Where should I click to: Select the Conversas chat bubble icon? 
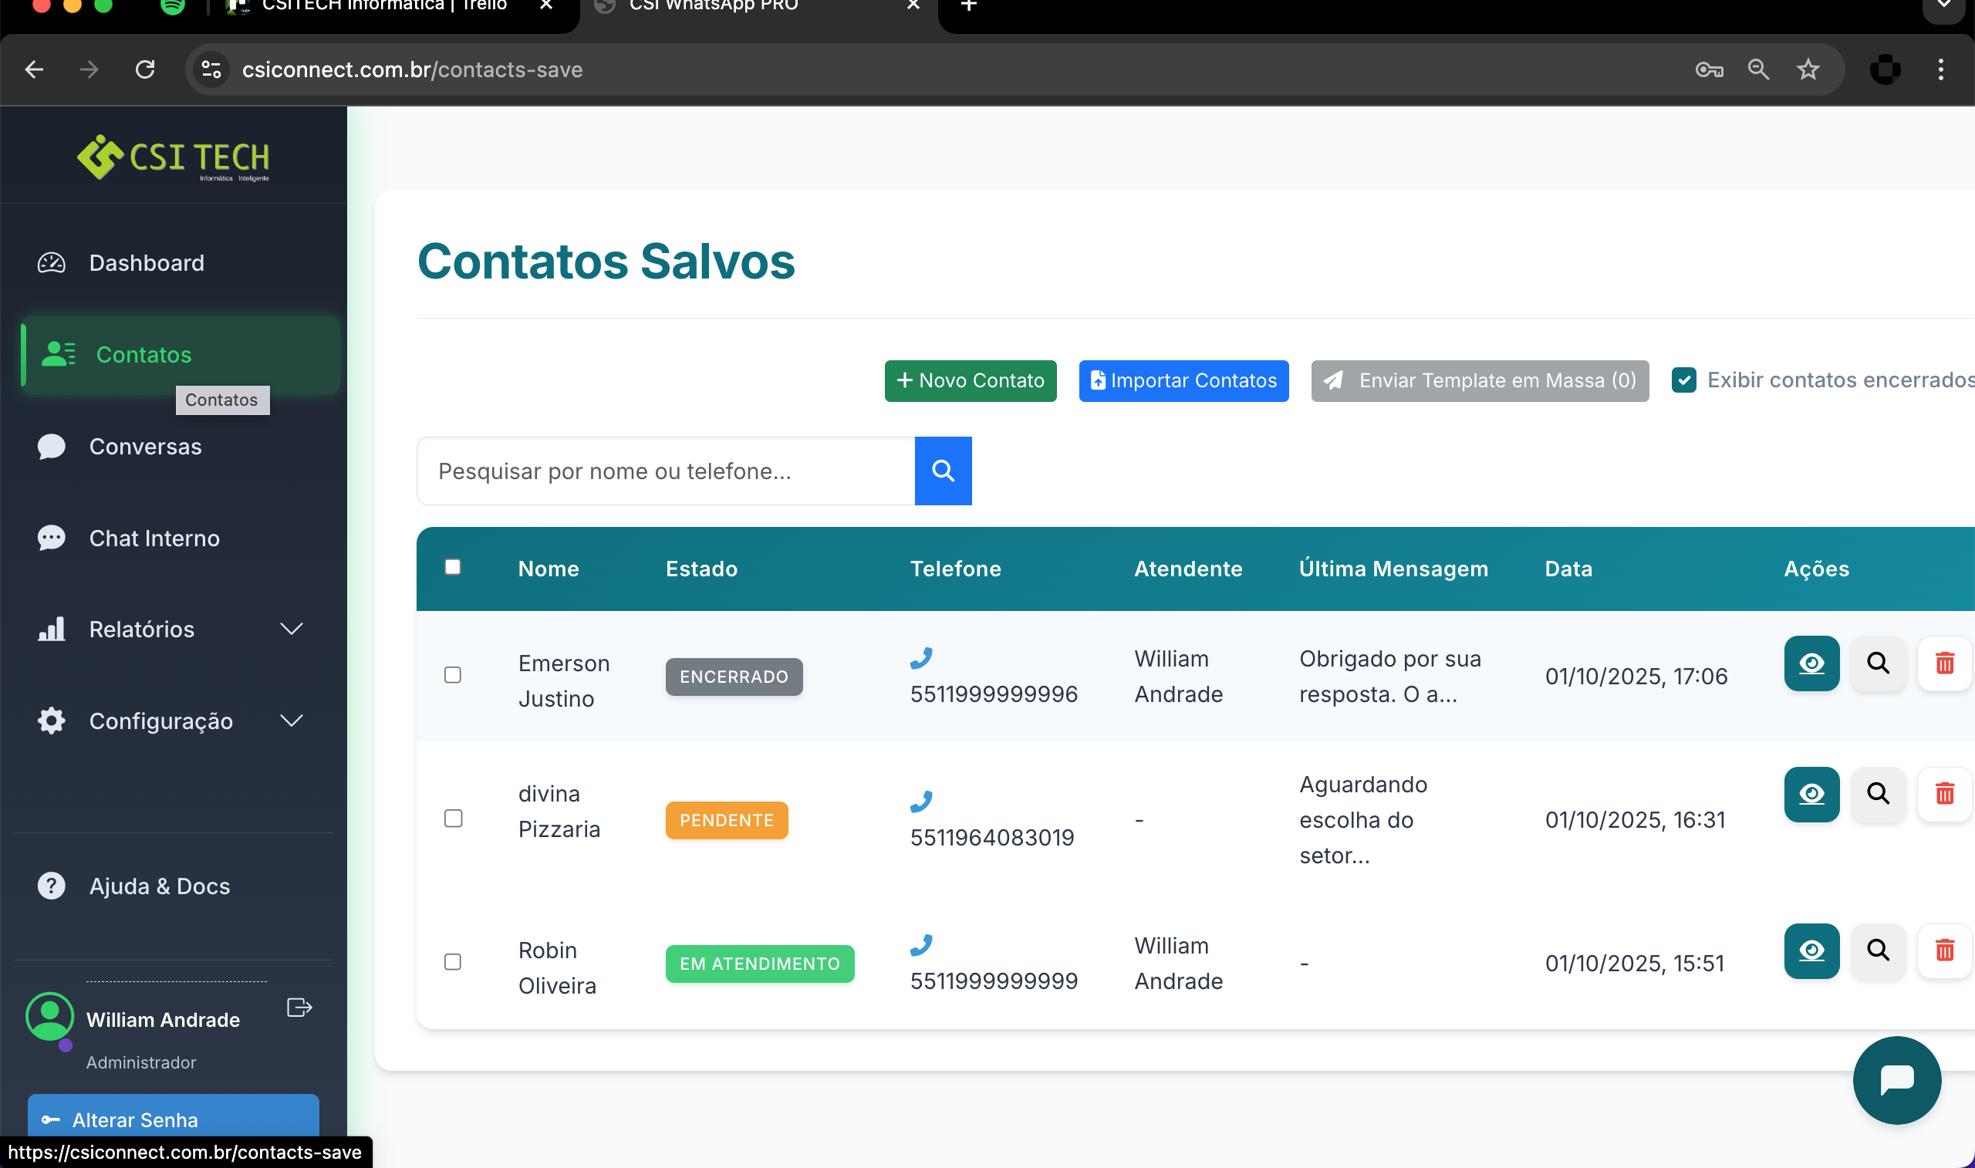(51, 446)
